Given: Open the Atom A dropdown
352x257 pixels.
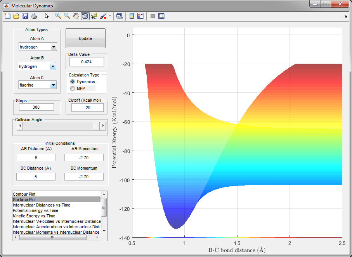Looking at the screenshot, I should click(54, 47).
